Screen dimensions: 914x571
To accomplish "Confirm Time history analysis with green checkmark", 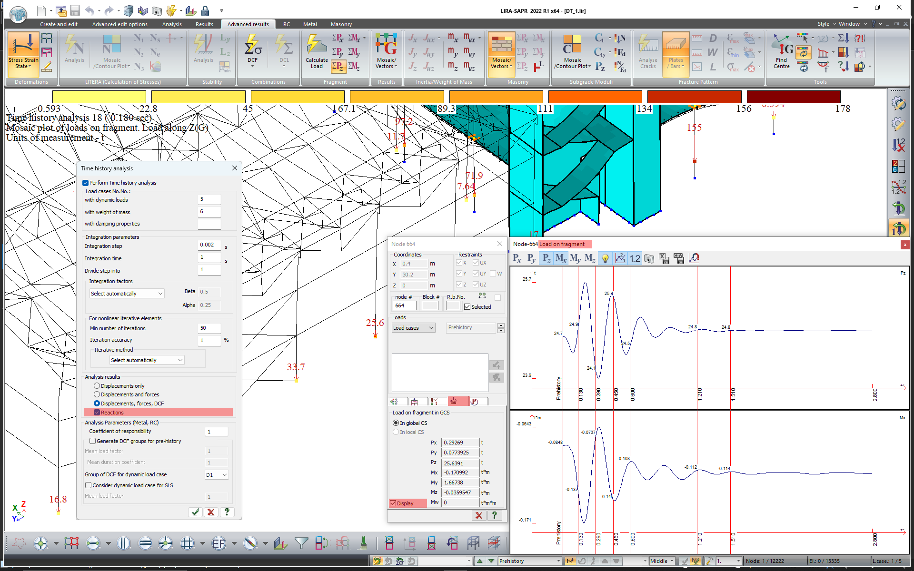I will pos(195,512).
